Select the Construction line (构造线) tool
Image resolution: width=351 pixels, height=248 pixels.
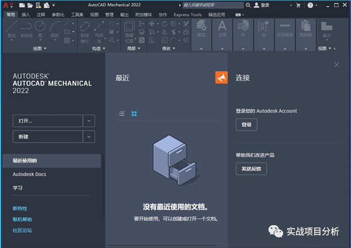point(99,32)
